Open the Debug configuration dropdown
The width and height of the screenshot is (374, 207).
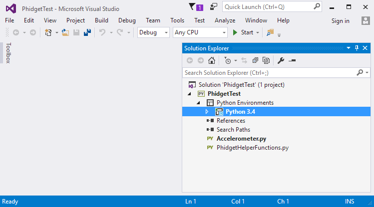tap(153, 32)
